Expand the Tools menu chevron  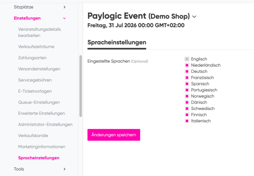pos(64,169)
